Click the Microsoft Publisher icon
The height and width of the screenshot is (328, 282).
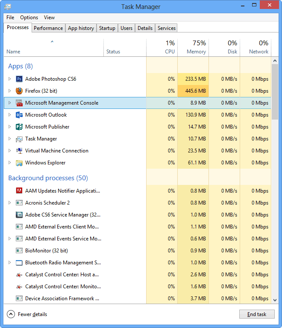[19, 126]
